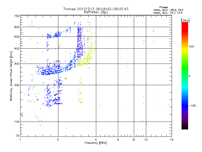Click the y-axis tick label '600'

17,27
